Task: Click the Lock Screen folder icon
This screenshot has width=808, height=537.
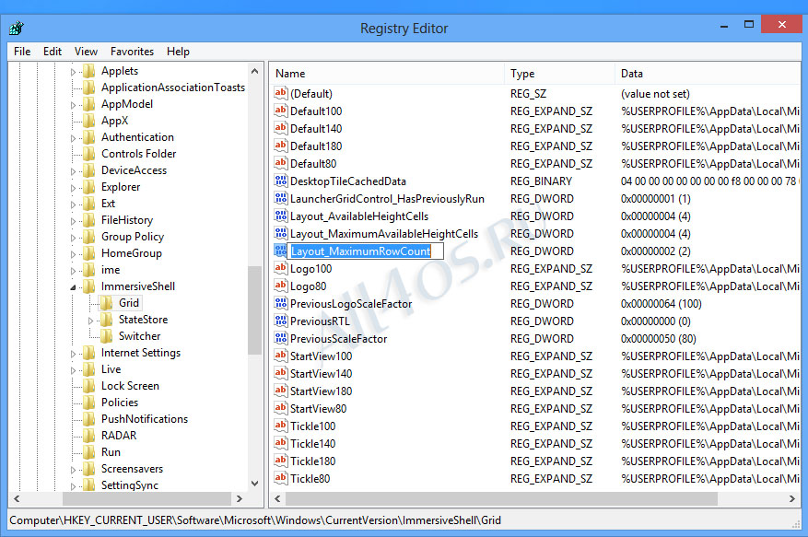Action: coord(89,386)
